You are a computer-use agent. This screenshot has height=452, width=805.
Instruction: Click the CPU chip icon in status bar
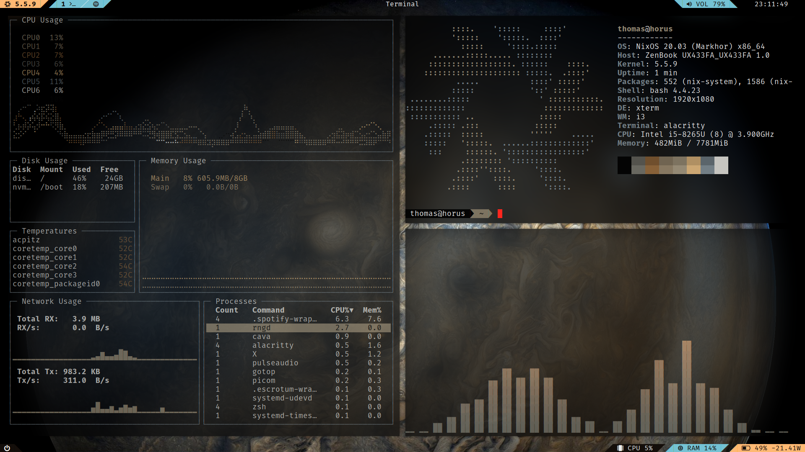pyautogui.click(x=620, y=448)
